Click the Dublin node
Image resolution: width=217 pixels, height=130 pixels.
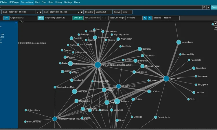pos(133,99)
